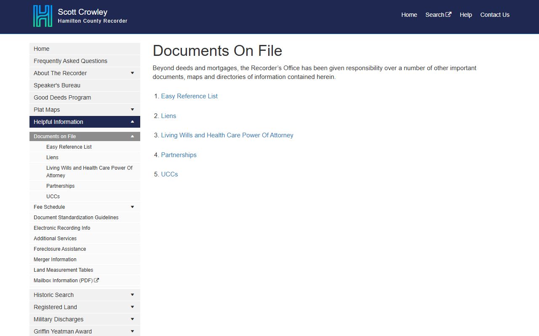Image resolution: width=539 pixels, height=336 pixels.
Task: Open Electronic Recording Info sidebar link
Action: (x=85, y=228)
